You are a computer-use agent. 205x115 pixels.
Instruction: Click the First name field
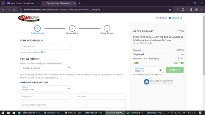pyautogui.click(x=45, y=96)
